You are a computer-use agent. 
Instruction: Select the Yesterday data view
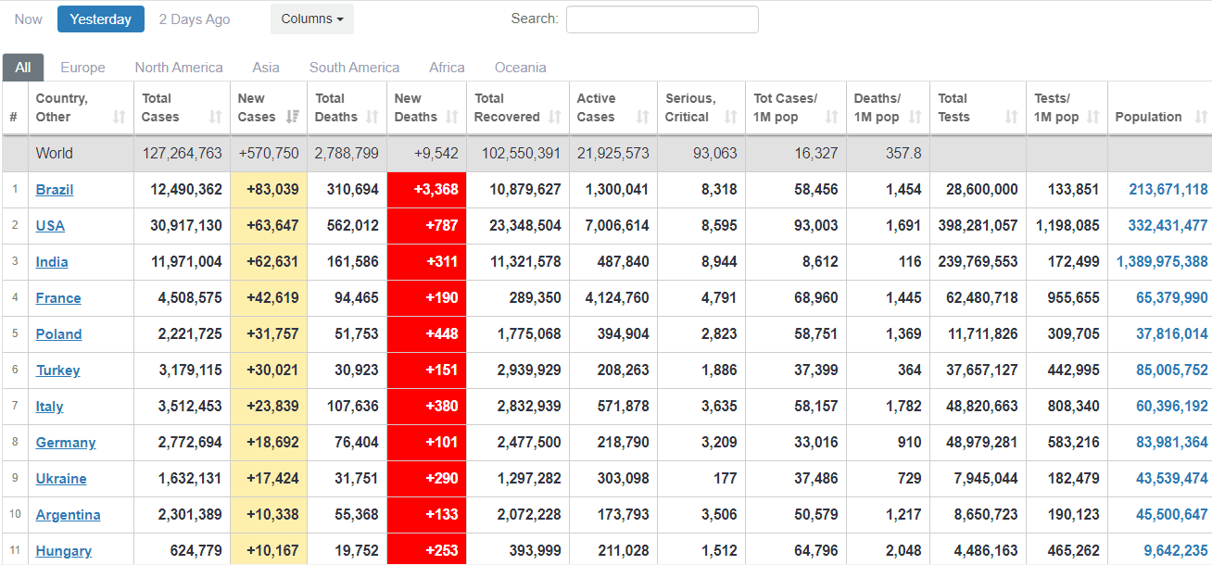(101, 19)
